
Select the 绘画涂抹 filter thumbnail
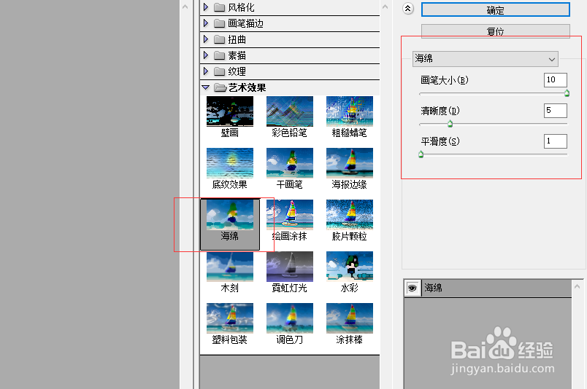tap(290, 214)
